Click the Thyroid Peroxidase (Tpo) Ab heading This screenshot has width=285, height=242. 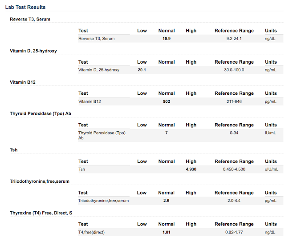tap(41, 113)
